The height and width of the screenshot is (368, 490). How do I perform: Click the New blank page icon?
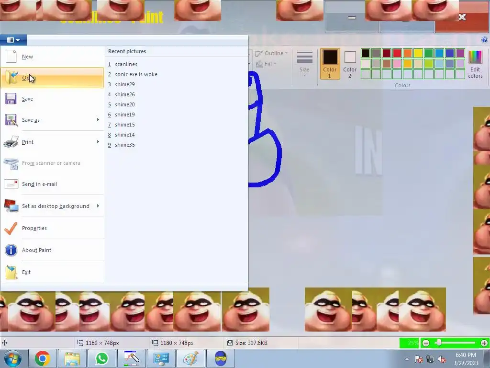(x=11, y=57)
